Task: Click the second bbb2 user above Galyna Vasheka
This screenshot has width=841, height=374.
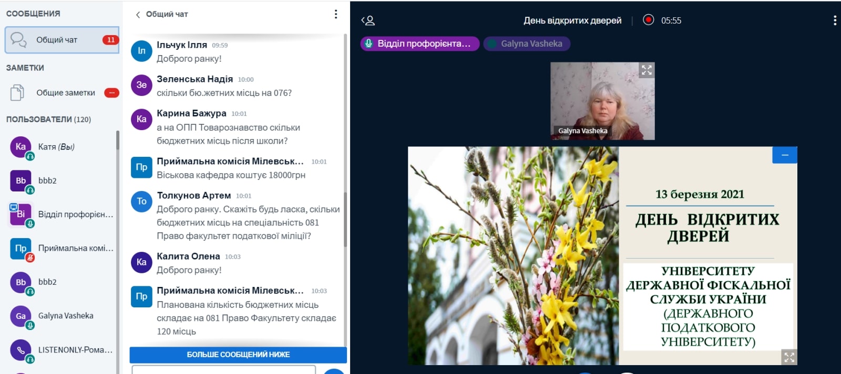Action: [x=62, y=282]
